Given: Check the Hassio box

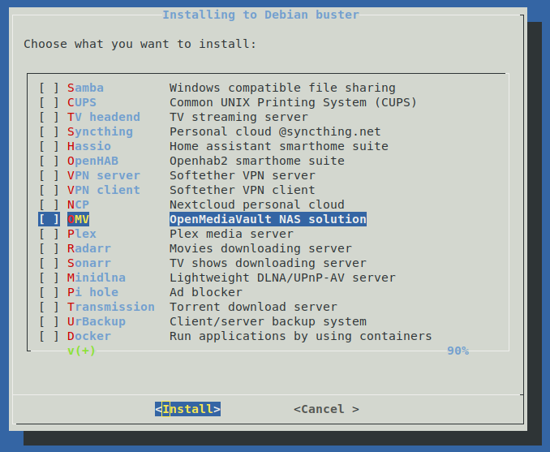Looking at the screenshot, I should 49,146.
